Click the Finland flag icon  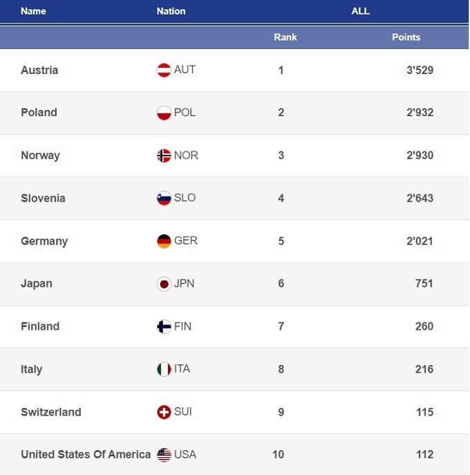pos(164,326)
